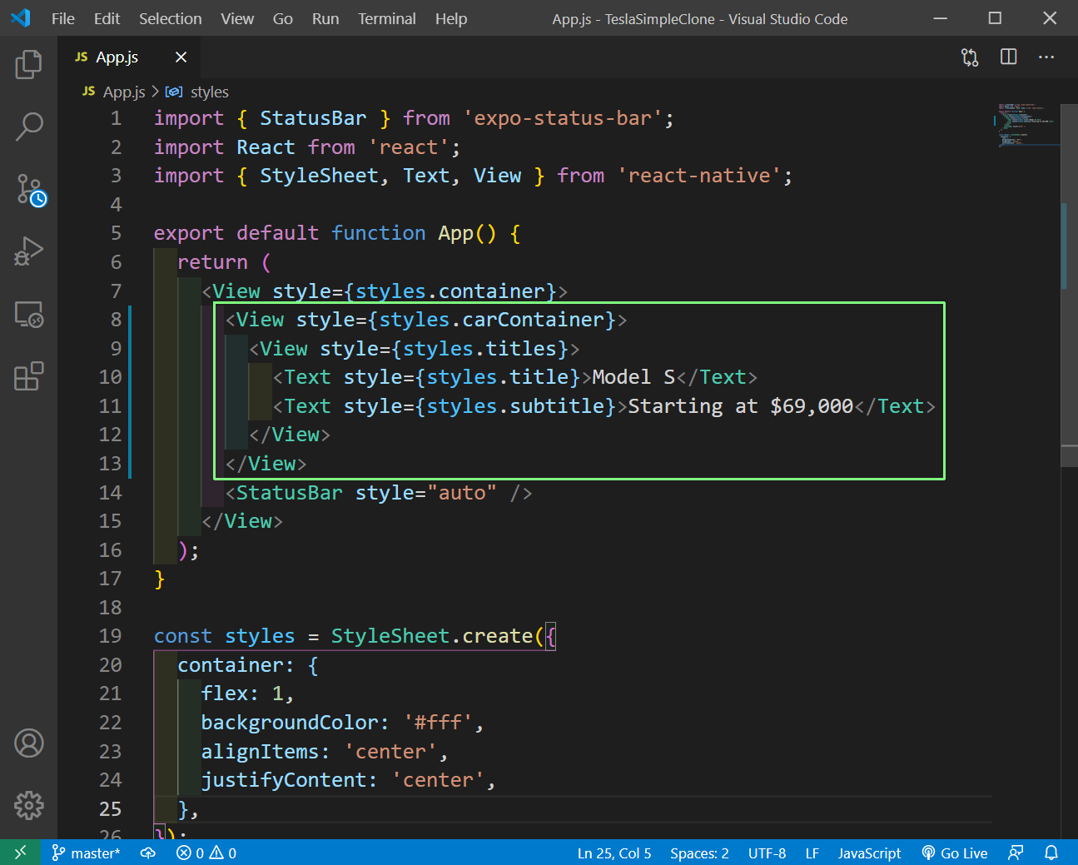Open the Edit menu

(107, 18)
